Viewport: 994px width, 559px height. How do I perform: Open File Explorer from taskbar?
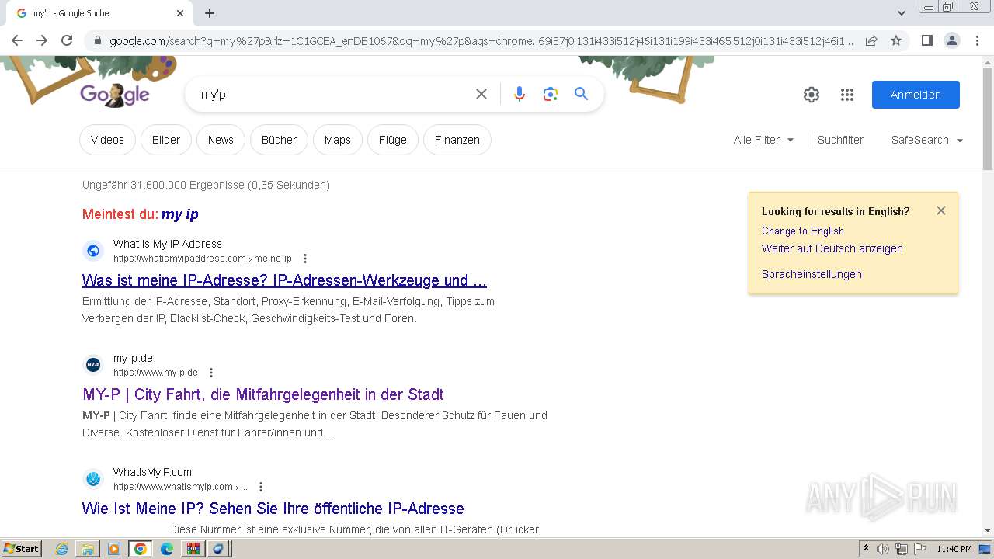[x=88, y=549]
